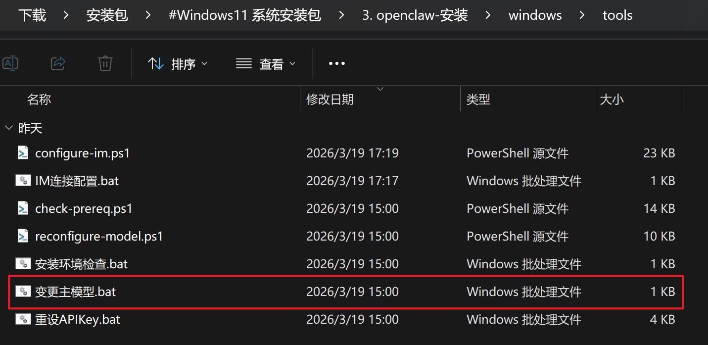The height and width of the screenshot is (345, 708).
Task: Collapse the 昨天 date group
Action: click(x=9, y=128)
